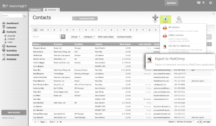
Task: Go to previous page arrow
Action: tap(38, 122)
